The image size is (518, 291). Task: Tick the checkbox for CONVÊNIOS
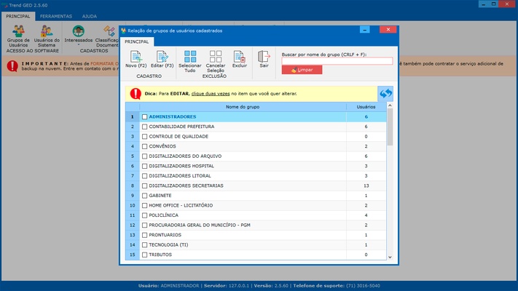(144, 146)
